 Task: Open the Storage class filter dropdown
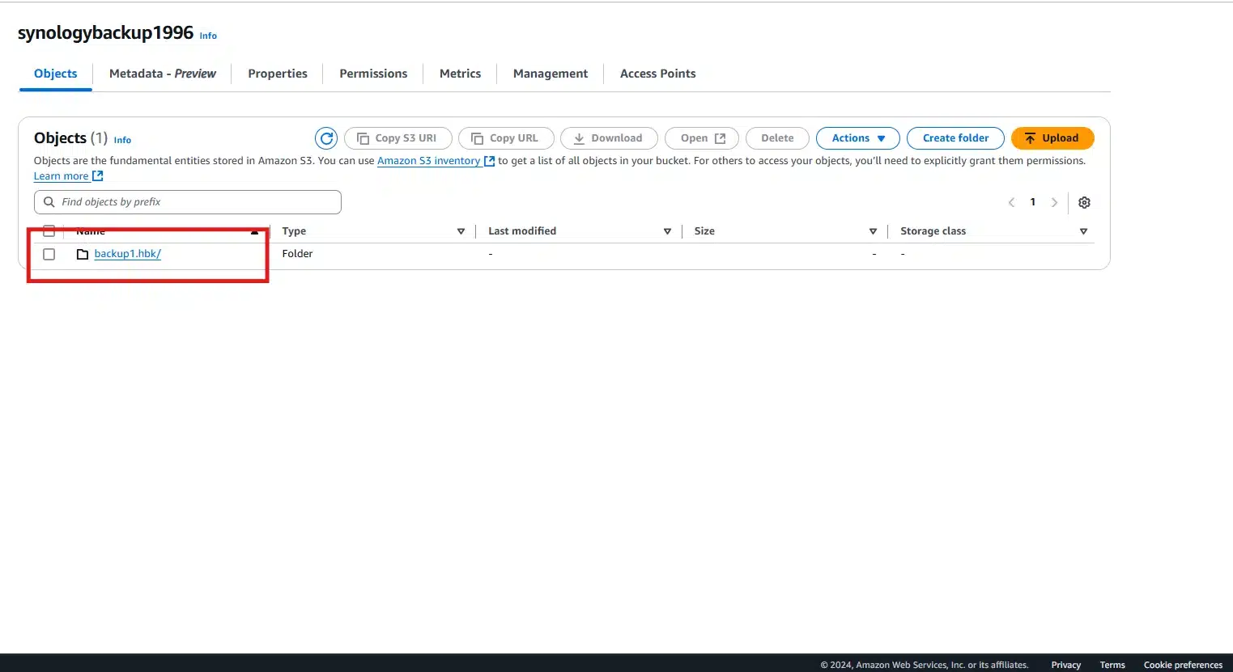1083,230
